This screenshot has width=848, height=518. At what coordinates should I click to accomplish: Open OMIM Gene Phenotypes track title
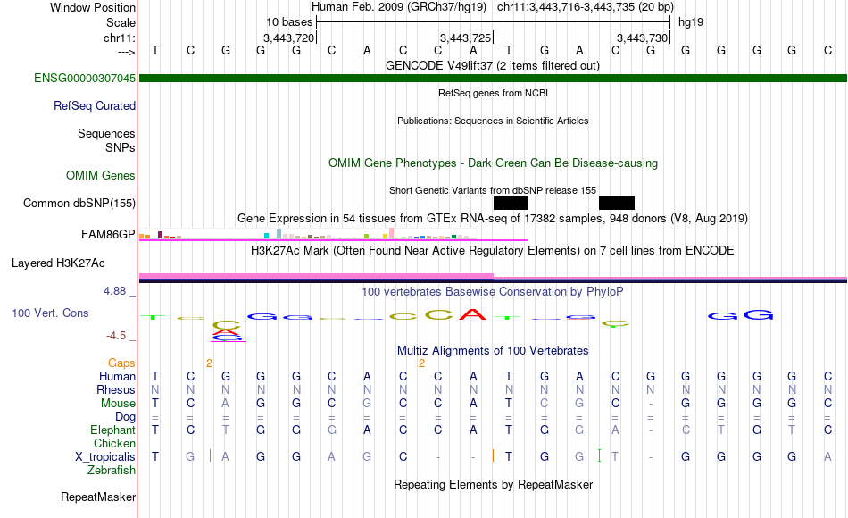[493, 163]
